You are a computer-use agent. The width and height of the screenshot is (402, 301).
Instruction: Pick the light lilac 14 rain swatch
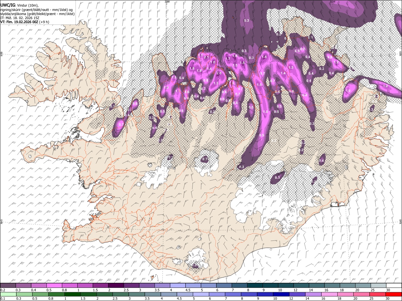point(313,294)
